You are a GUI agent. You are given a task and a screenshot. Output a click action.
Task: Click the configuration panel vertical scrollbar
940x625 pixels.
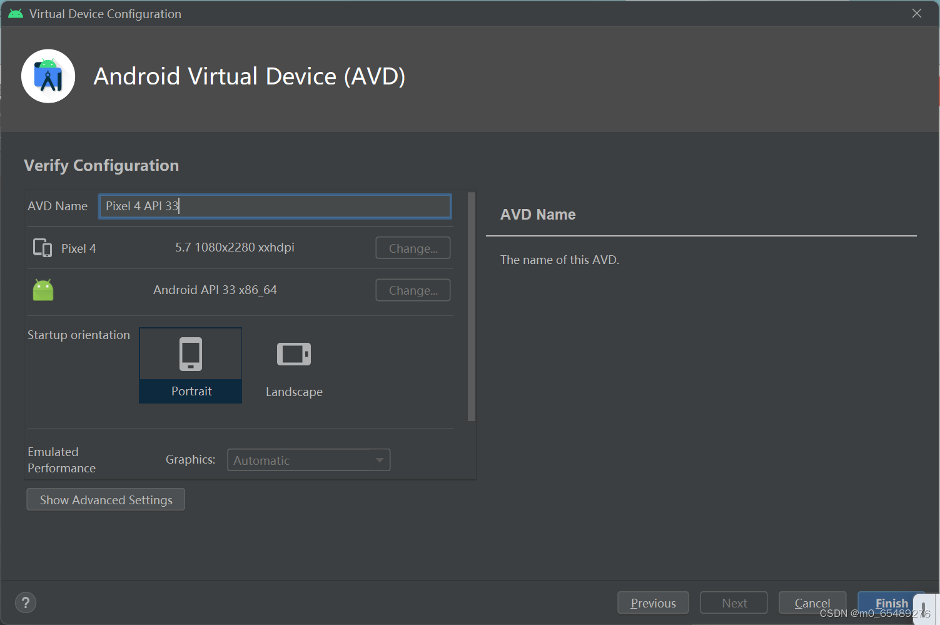point(472,307)
